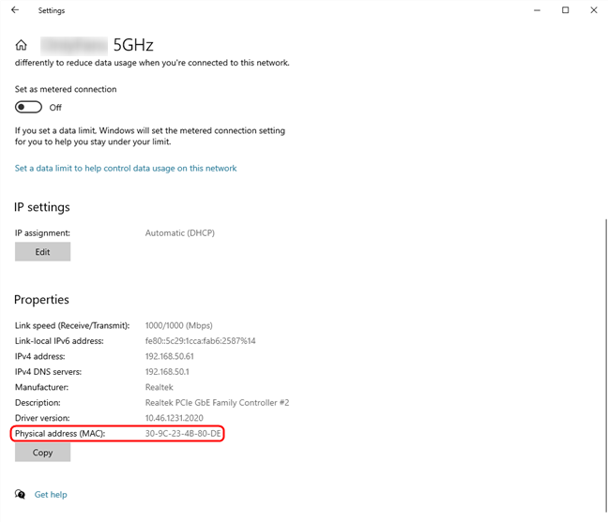Click the vertical scrollbar thumb
This screenshot has height=522, width=608.
click(x=605, y=365)
